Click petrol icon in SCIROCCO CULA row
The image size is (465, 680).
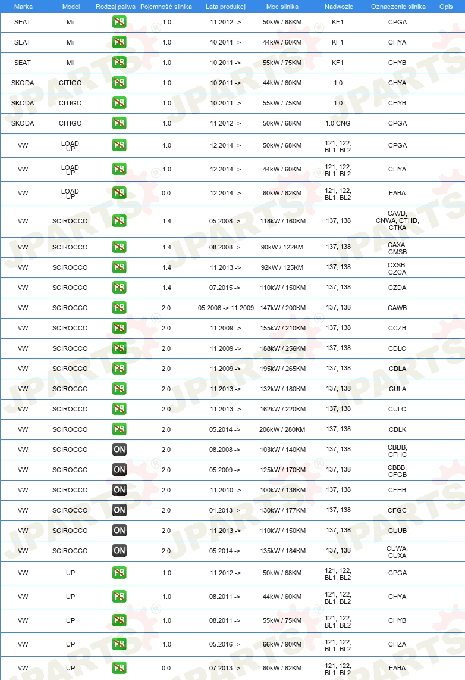[x=119, y=389]
